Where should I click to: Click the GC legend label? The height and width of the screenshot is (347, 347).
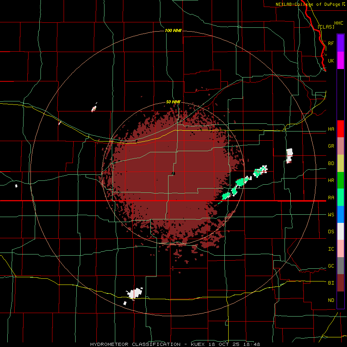click(x=331, y=266)
